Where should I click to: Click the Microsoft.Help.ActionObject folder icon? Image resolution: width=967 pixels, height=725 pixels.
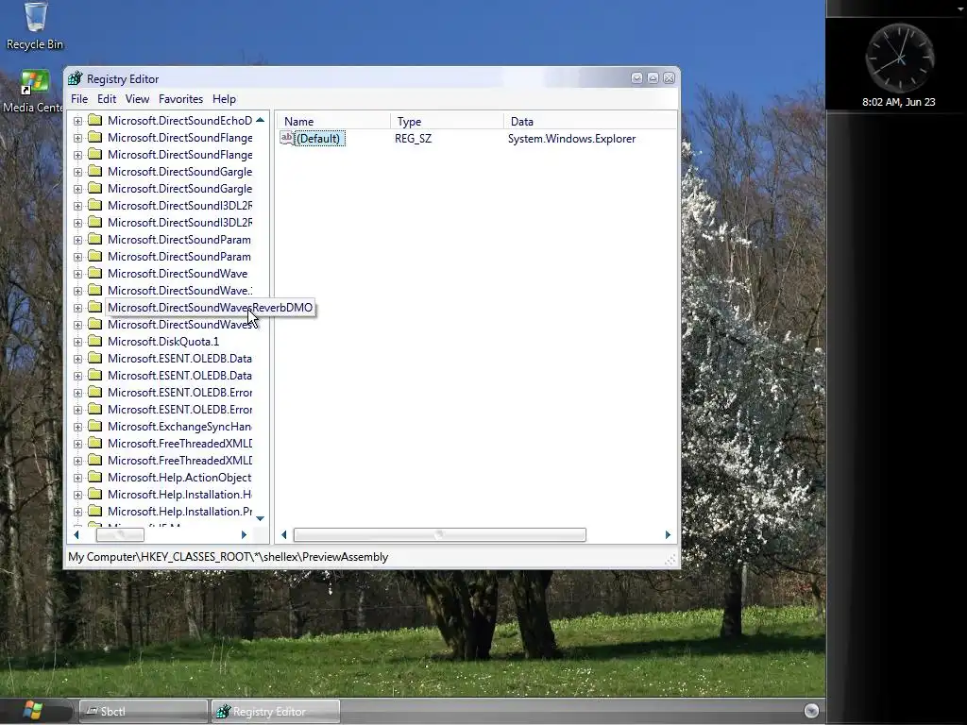[95, 477]
